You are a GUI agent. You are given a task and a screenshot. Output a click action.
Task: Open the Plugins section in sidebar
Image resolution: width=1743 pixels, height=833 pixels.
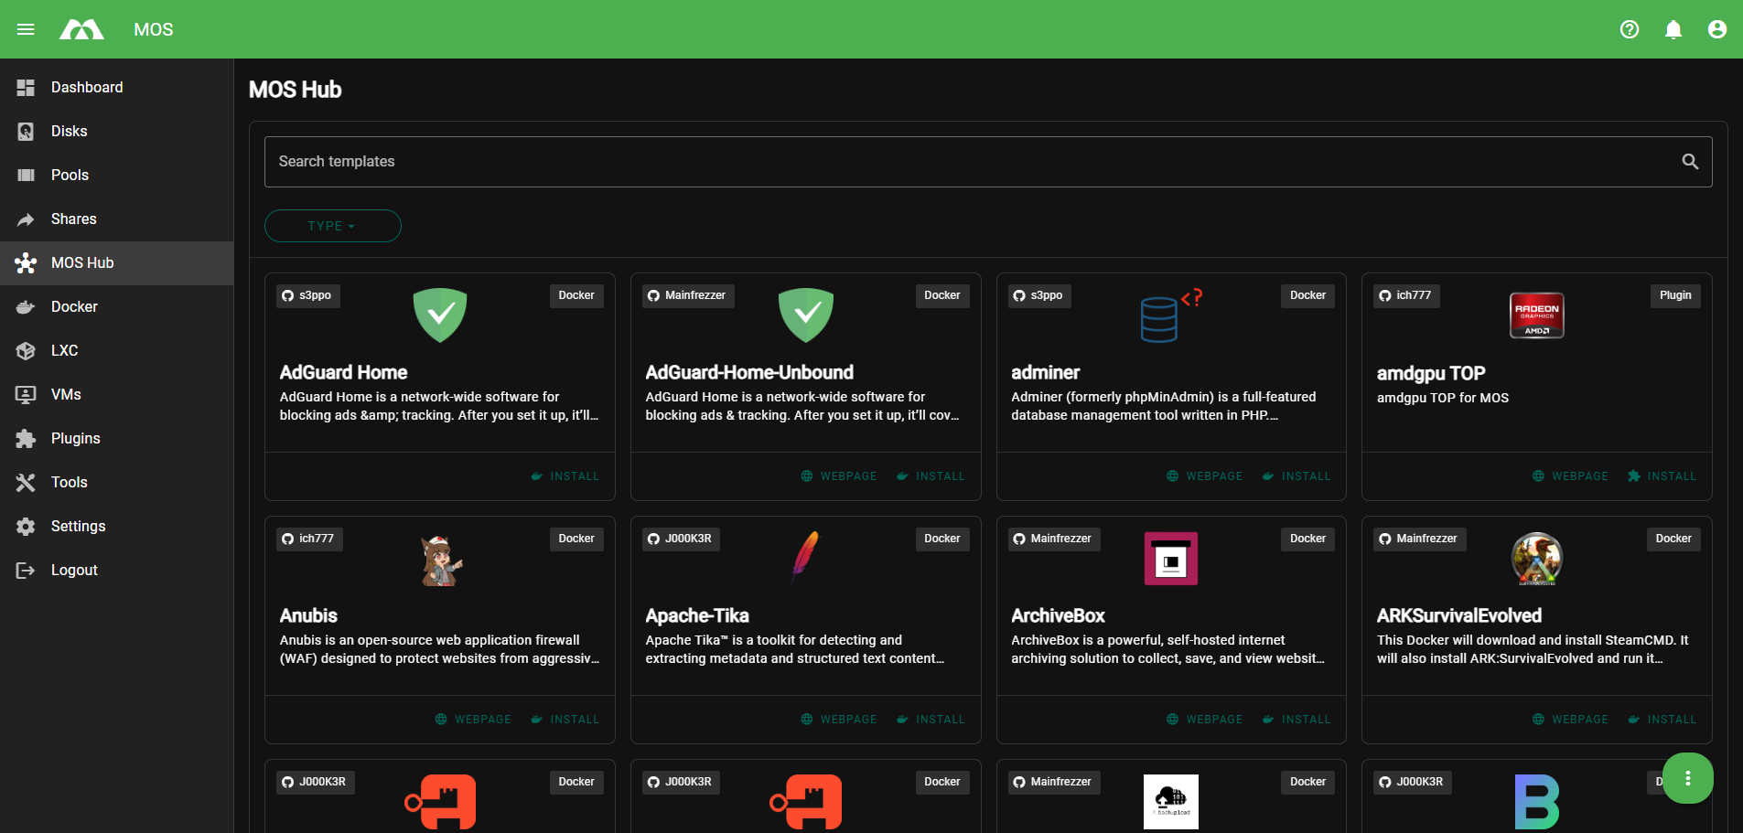(75, 439)
